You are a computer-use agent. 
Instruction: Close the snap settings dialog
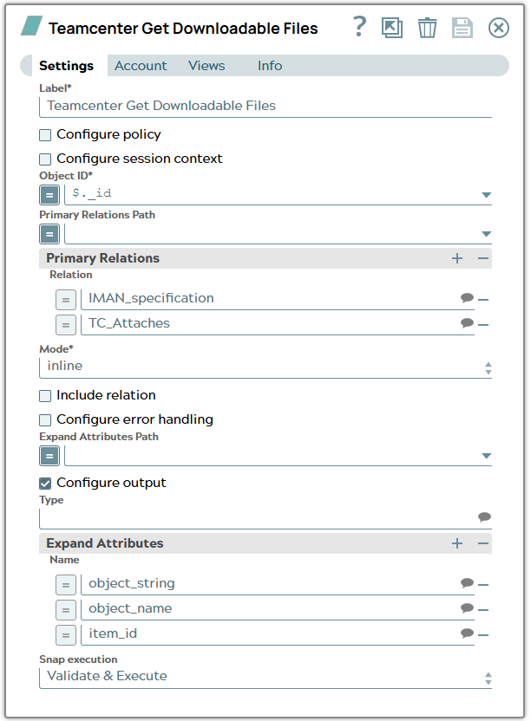498,28
